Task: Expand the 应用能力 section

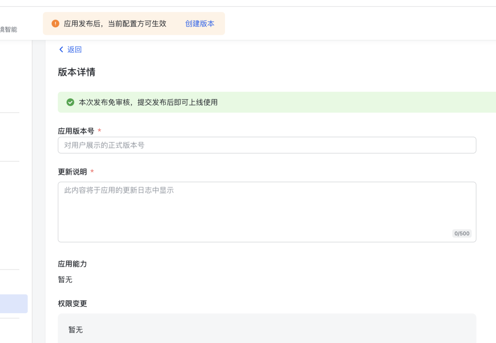Action: coord(71,264)
